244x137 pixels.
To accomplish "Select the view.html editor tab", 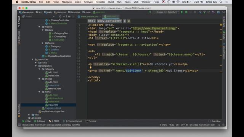I will [x=111, y=16].
